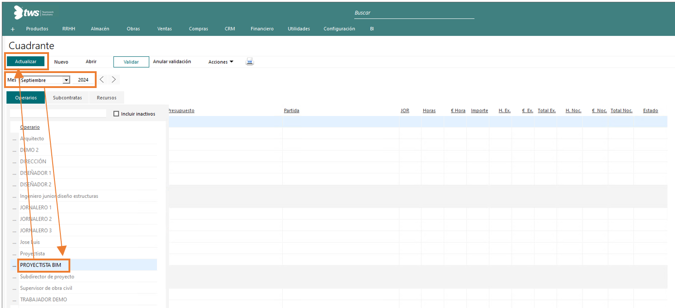
Task: Select operario JORNALERO 3
Action: 36,231
